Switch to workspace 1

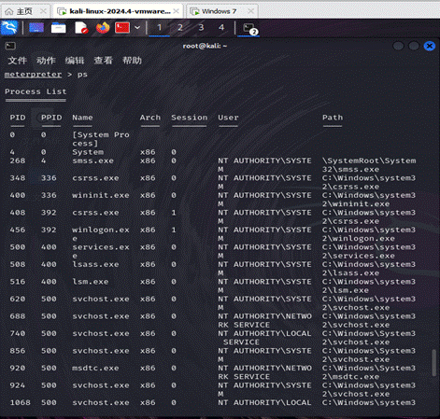point(160,28)
